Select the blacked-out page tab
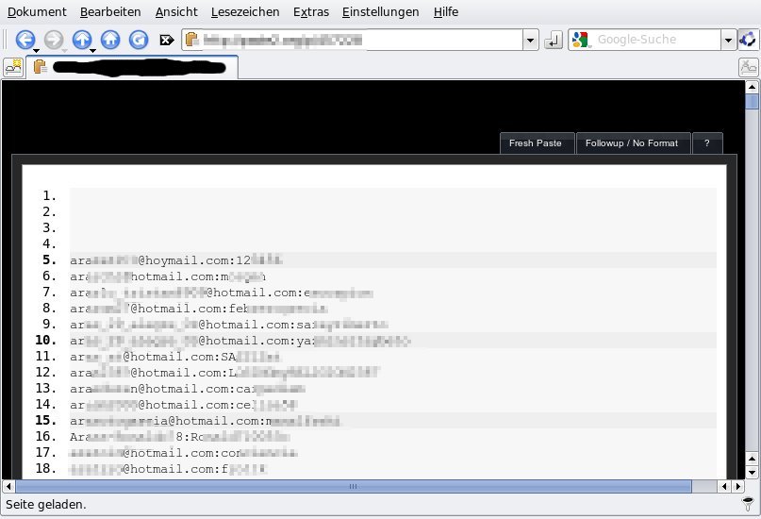 pos(132,67)
